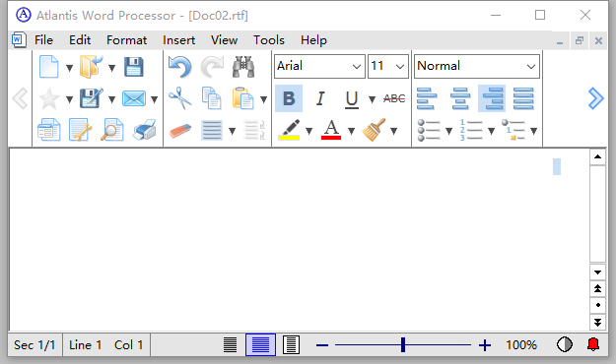Open a file with the folder icon
This screenshot has width=616, height=364.
coord(91,67)
